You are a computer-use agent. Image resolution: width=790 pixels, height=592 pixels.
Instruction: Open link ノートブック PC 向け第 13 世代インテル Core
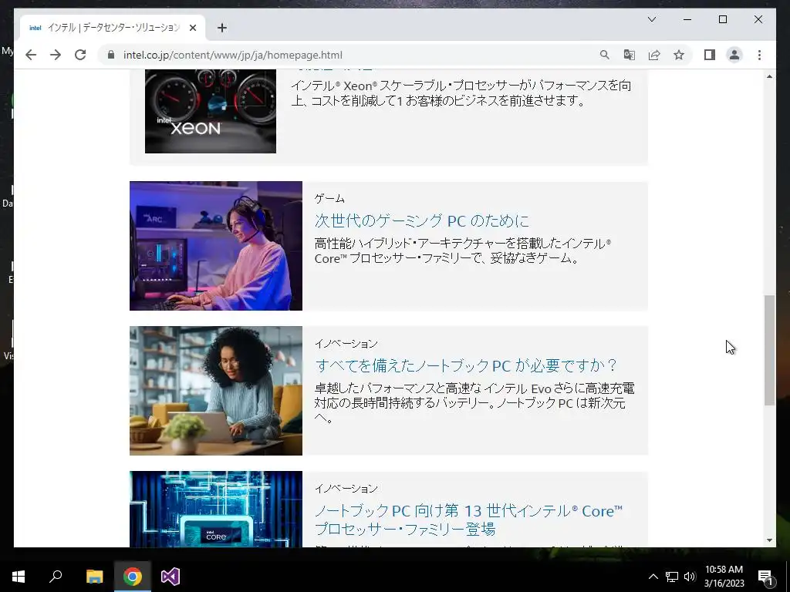468,520
